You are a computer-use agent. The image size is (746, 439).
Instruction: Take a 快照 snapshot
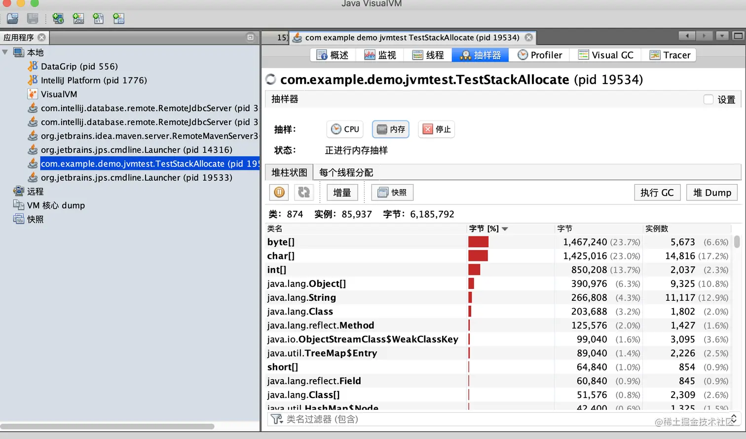tap(392, 192)
